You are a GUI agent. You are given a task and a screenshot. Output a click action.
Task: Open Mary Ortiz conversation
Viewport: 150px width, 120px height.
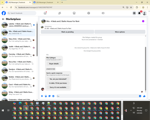[x=18, y=40]
